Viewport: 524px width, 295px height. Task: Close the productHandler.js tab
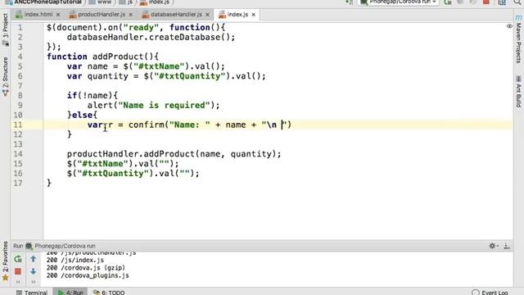tap(130, 15)
